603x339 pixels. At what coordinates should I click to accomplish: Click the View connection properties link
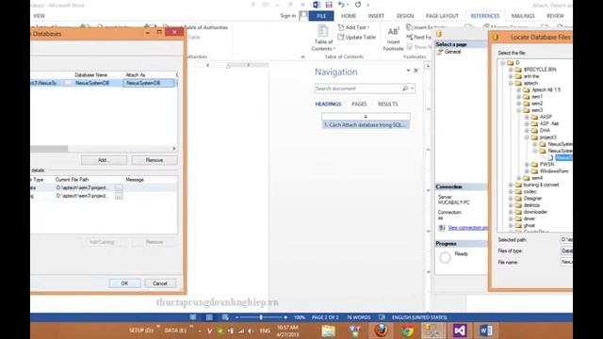tap(468, 228)
